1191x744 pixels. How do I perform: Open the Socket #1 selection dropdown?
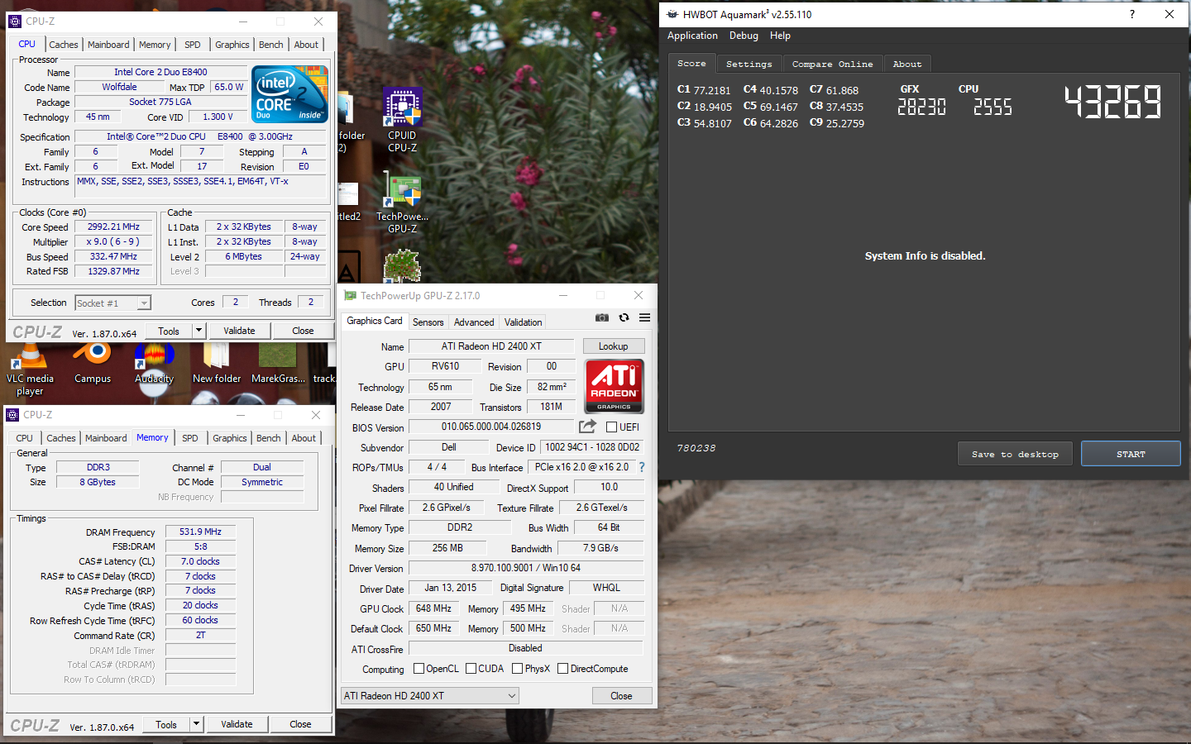click(113, 303)
